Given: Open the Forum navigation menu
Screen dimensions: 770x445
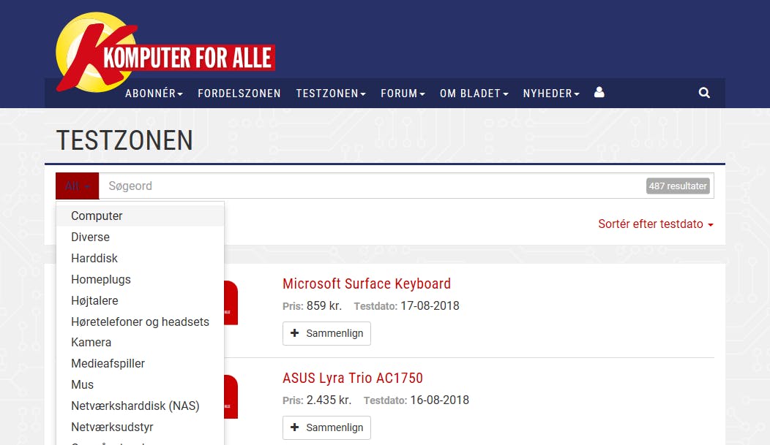Looking at the screenshot, I should (x=403, y=94).
